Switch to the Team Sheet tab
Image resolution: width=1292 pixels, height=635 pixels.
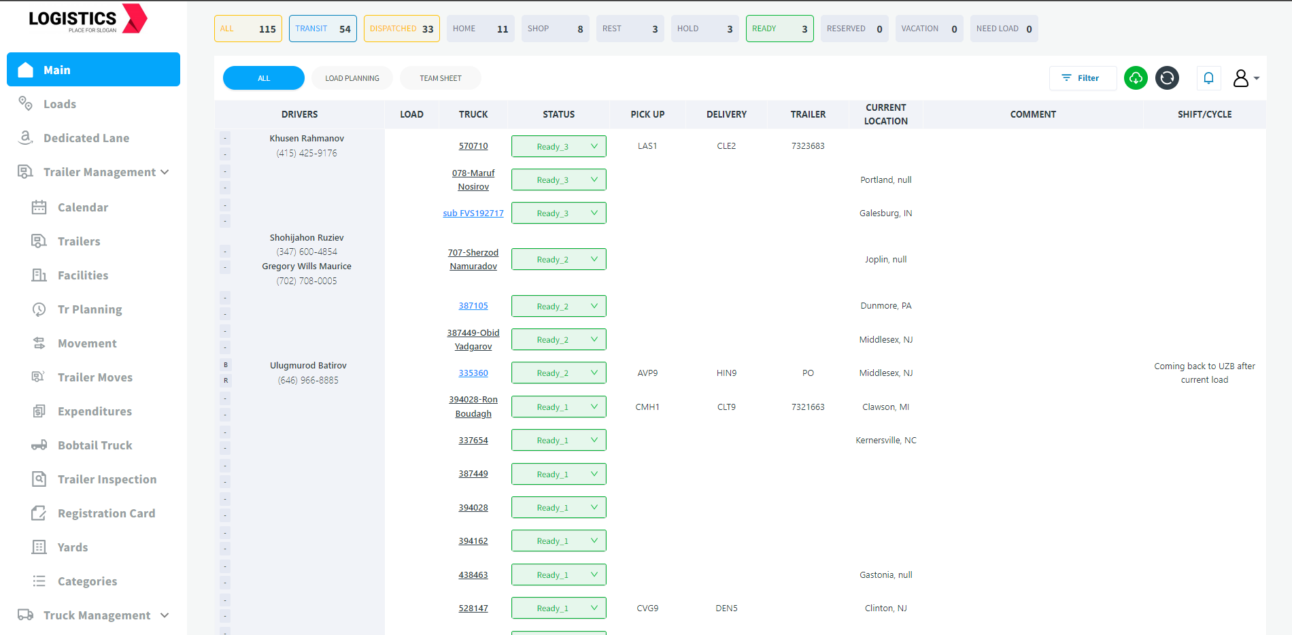point(441,78)
